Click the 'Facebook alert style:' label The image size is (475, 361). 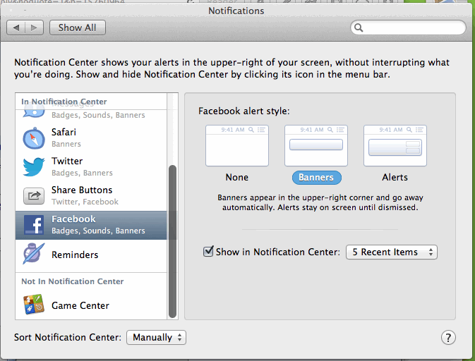click(244, 111)
